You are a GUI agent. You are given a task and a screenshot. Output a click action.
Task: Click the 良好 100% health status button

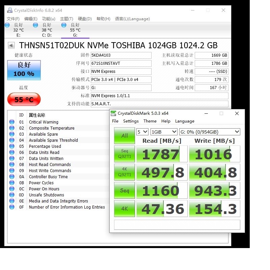[x=24, y=70]
